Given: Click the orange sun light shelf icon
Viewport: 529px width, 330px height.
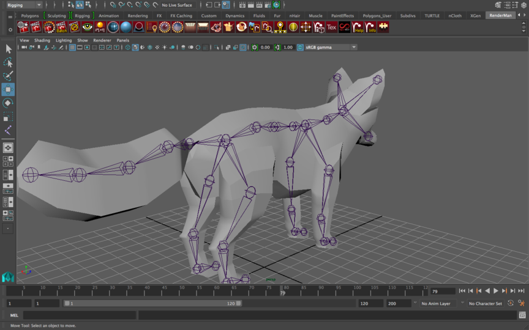Looking at the screenshot, I should [x=100, y=27].
